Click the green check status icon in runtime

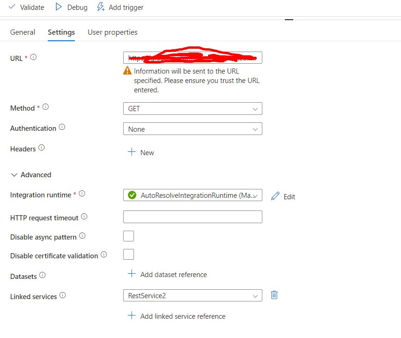[x=132, y=195]
